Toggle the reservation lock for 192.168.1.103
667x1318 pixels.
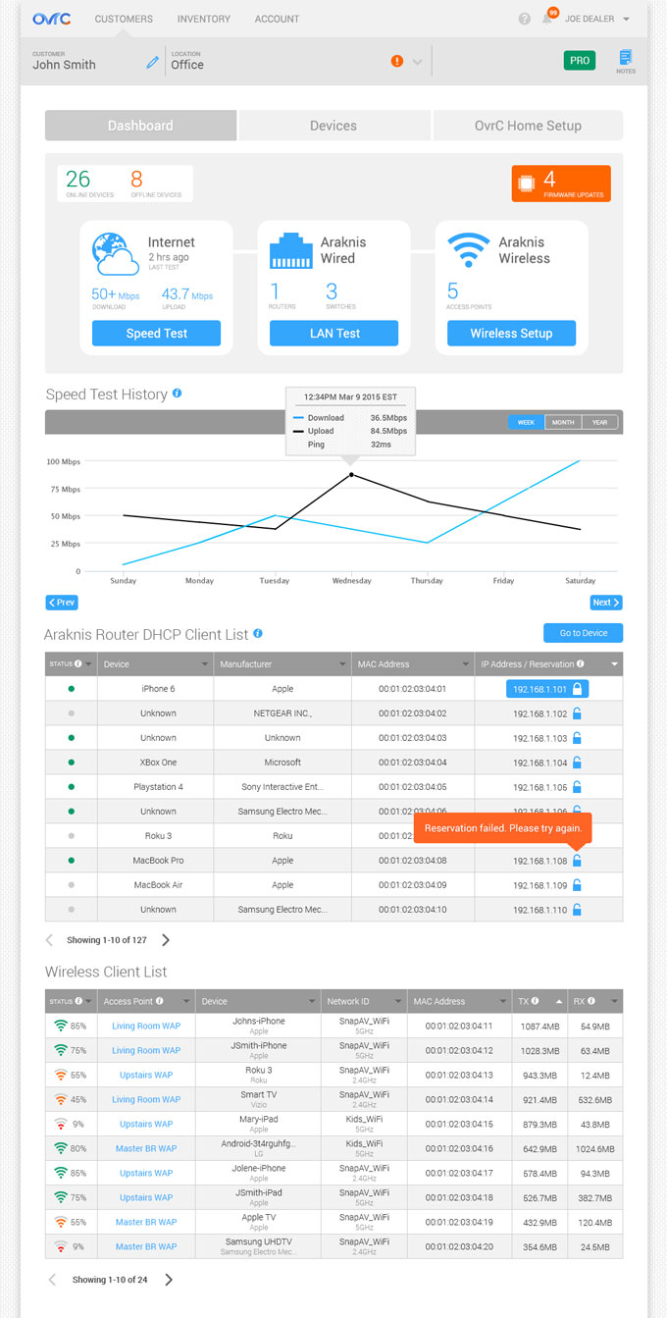pyautogui.click(x=578, y=738)
